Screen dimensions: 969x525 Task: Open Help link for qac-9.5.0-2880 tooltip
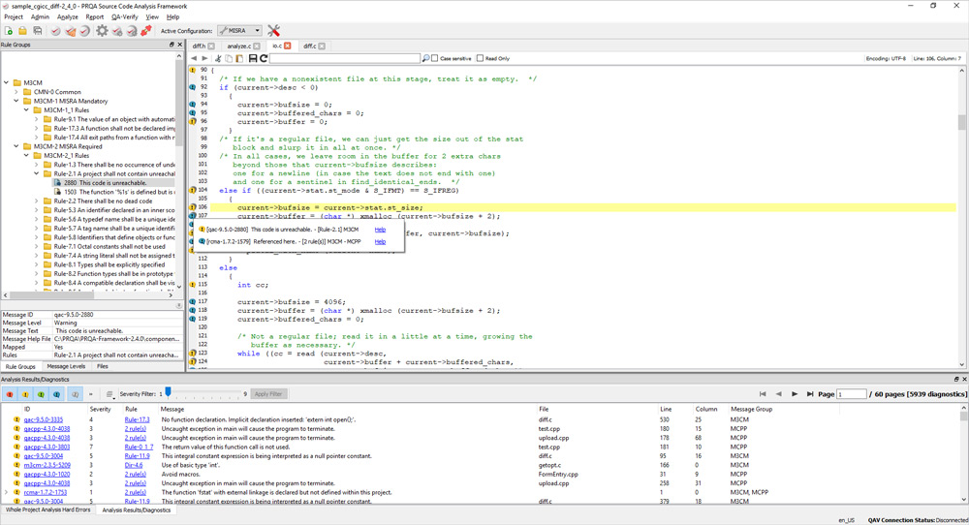point(380,230)
